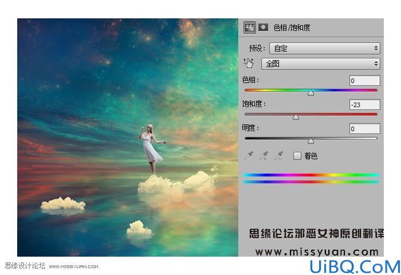Screen dimensions: 401x275
Task: Click the 饱和度 saturation slider handle
Action: pyautogui.click(x=296, y=117)
